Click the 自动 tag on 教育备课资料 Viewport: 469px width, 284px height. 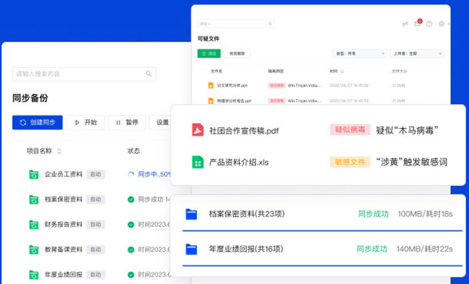(x=95, y=250)
